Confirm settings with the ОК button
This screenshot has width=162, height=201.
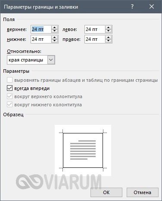point(106,192)
